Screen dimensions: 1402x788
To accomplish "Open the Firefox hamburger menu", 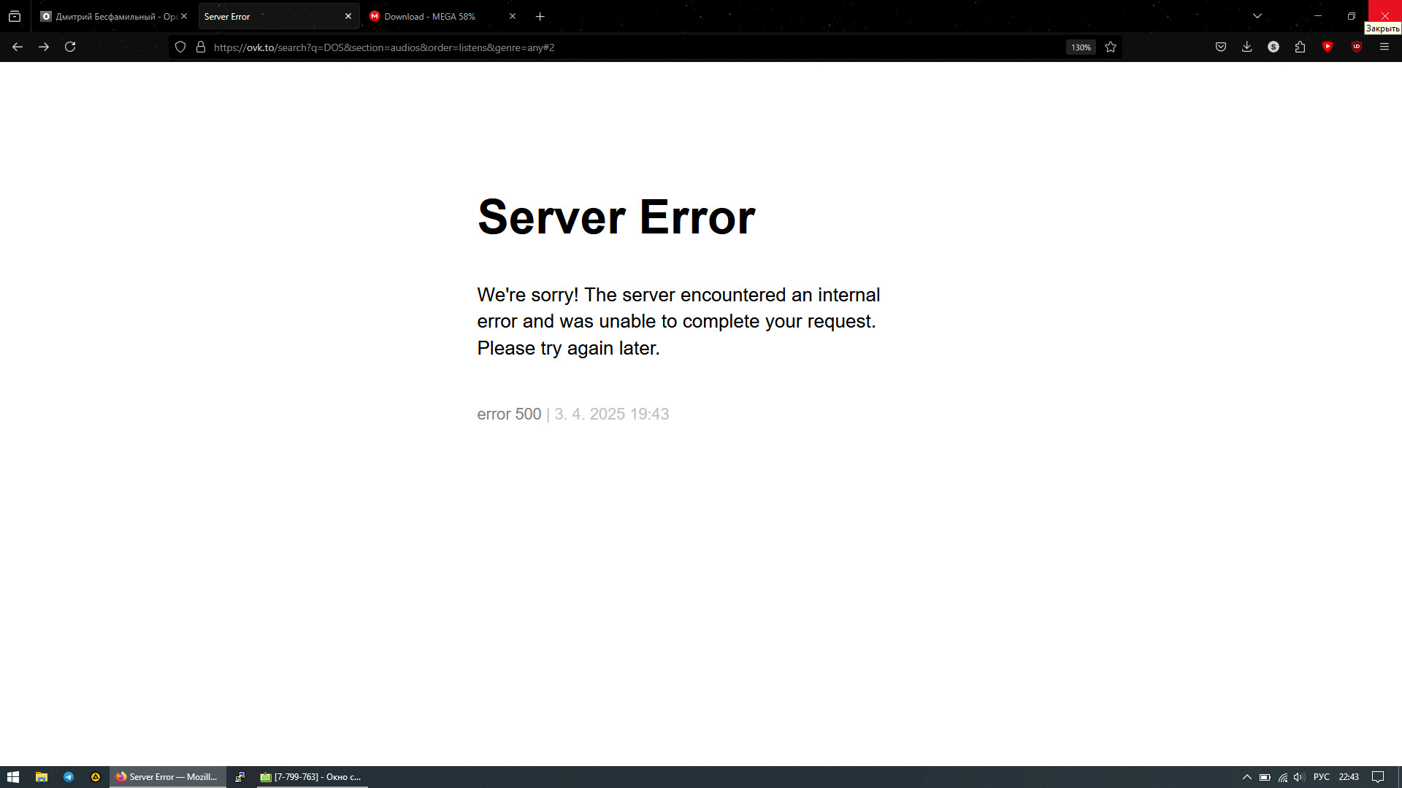I will point(1384,47).
